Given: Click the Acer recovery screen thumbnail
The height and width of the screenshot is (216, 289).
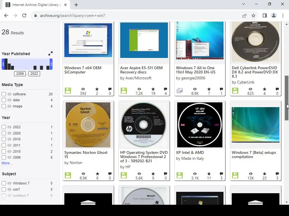Looking at the screenshot, I should pyautogui.click(x=144, y=40).
